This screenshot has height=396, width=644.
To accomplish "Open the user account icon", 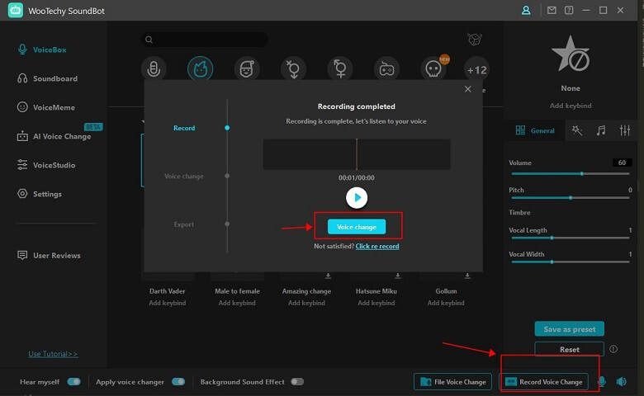I will (526, 10).
